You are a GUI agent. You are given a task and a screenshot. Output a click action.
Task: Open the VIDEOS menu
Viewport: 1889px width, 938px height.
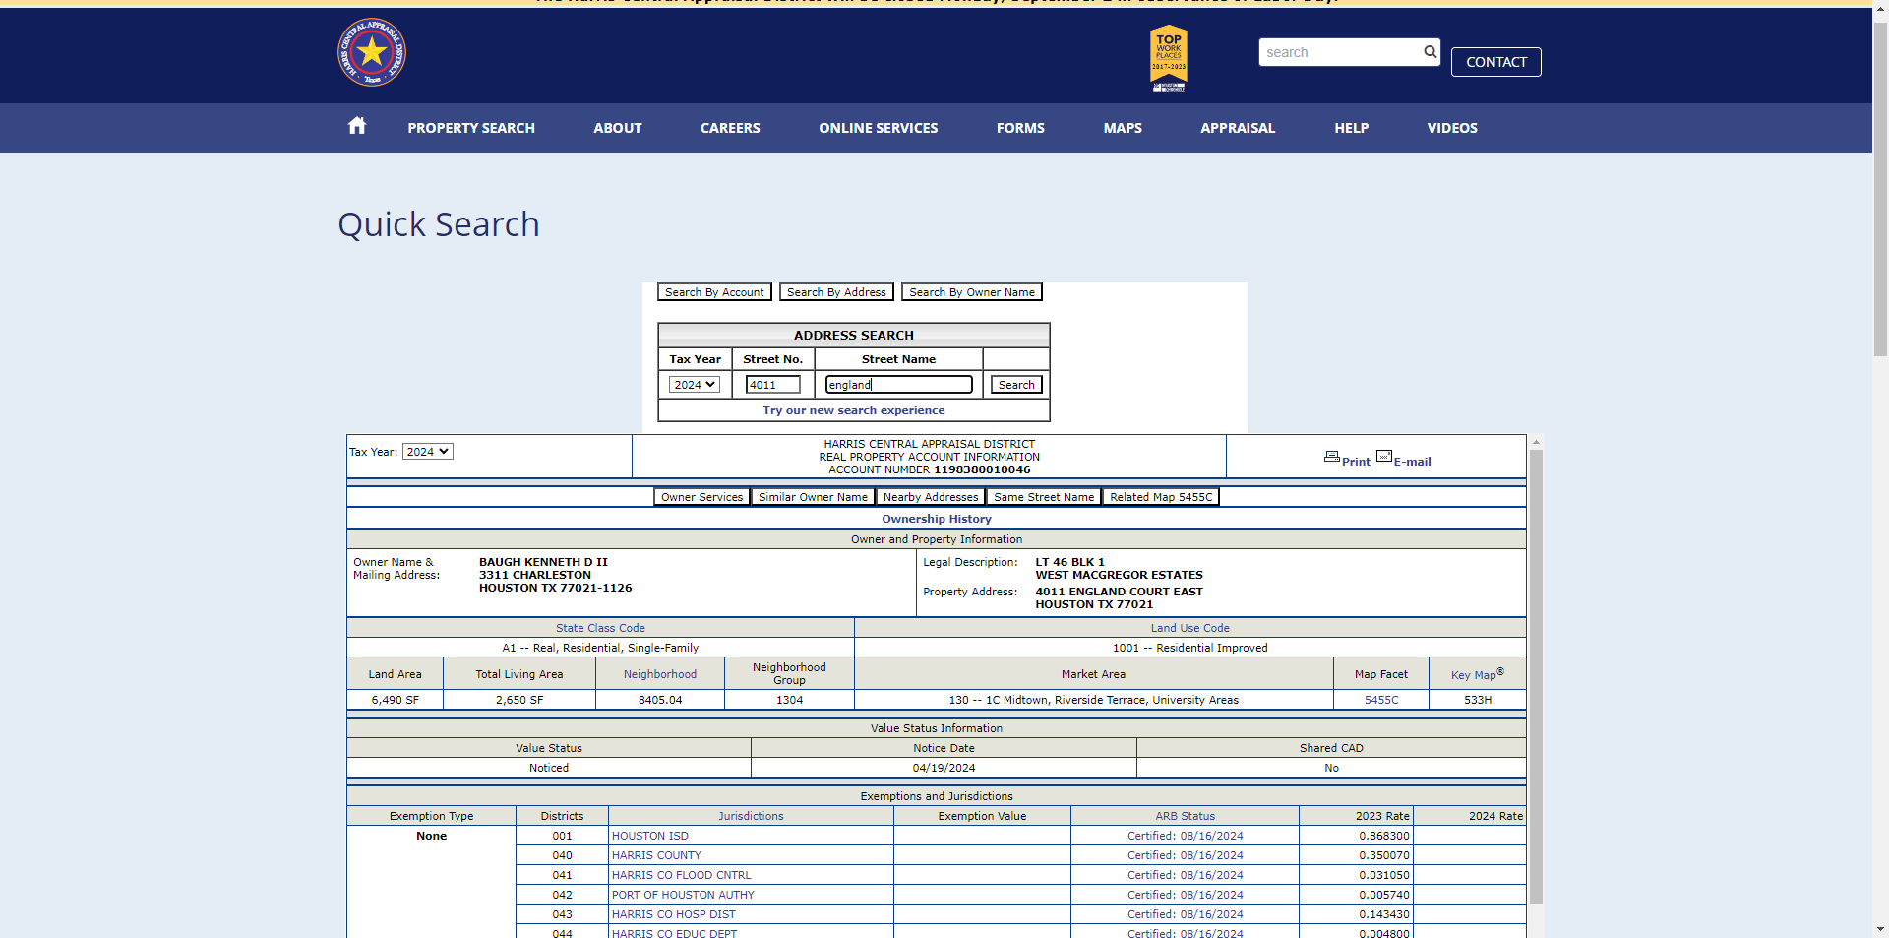pos(1452,128)
